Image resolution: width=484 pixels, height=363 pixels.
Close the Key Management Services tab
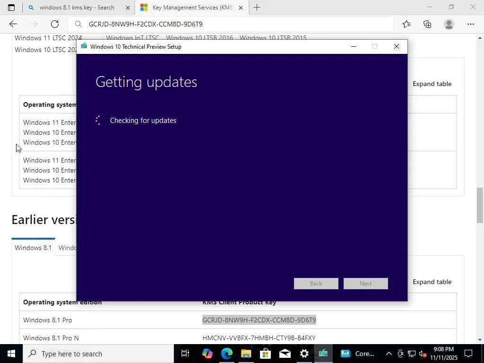click(241, 8)
